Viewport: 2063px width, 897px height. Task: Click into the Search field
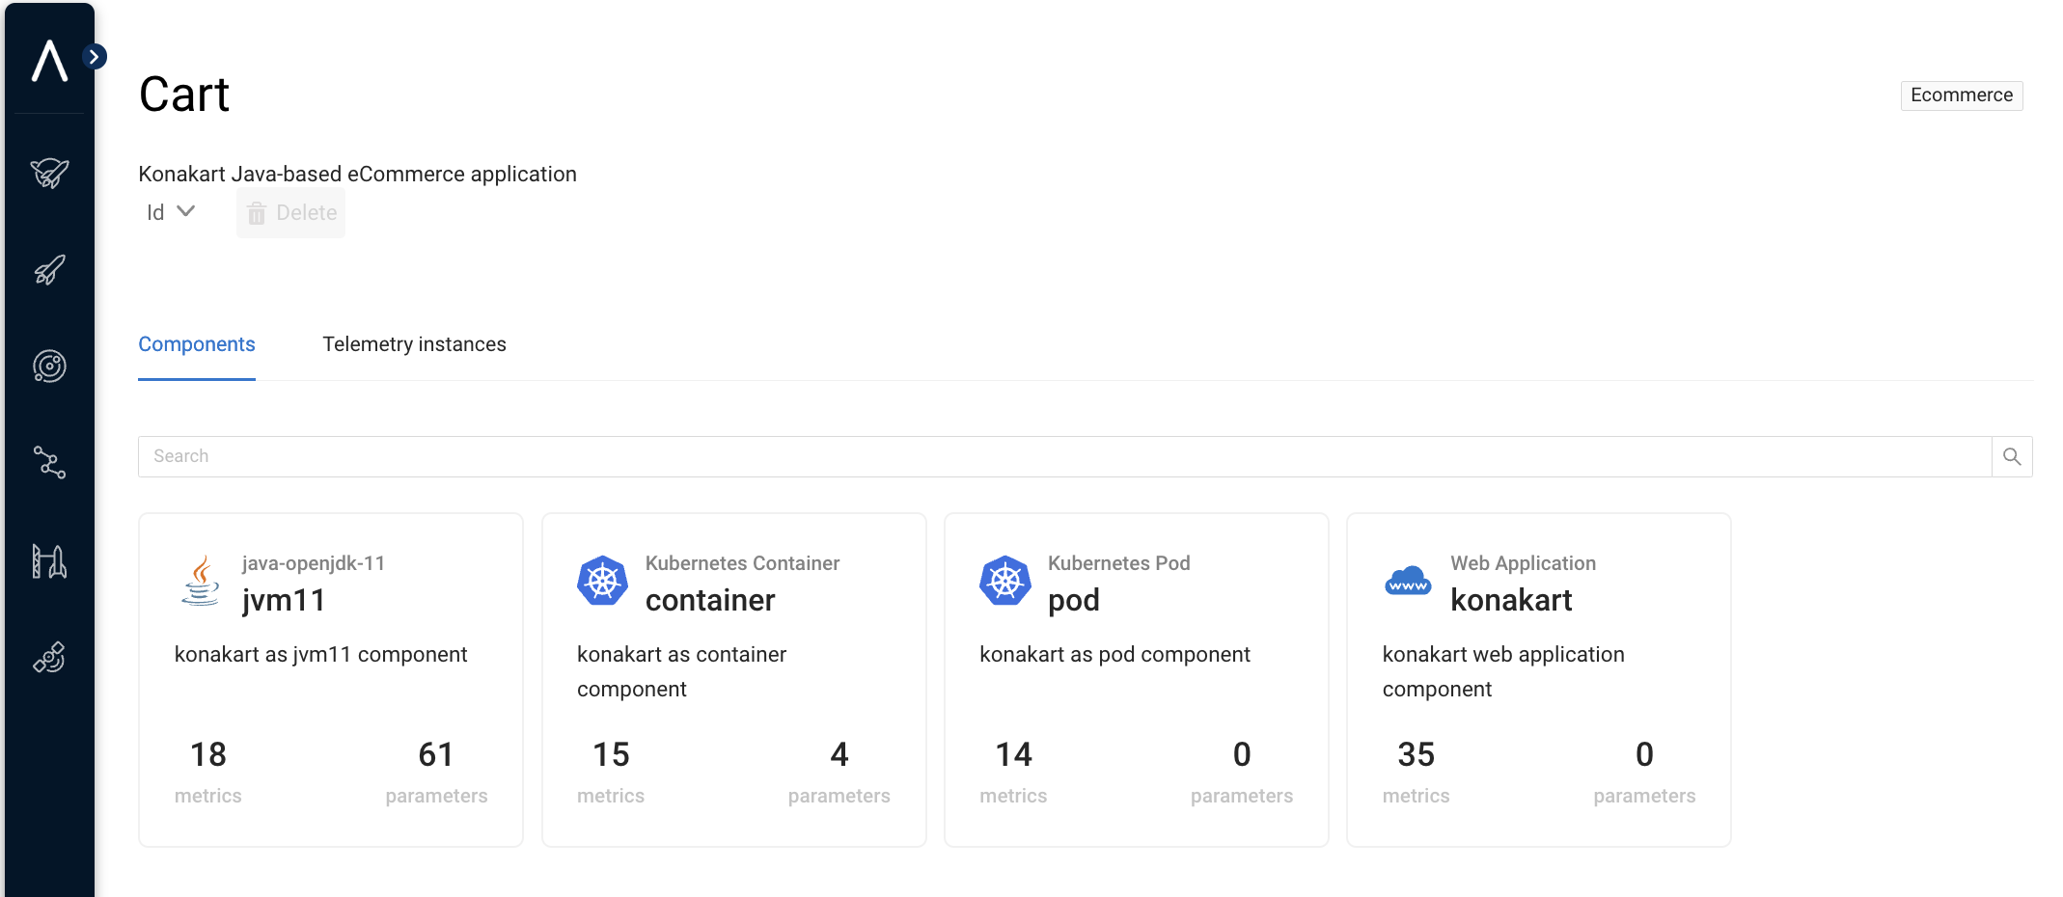pos(1061,456)
